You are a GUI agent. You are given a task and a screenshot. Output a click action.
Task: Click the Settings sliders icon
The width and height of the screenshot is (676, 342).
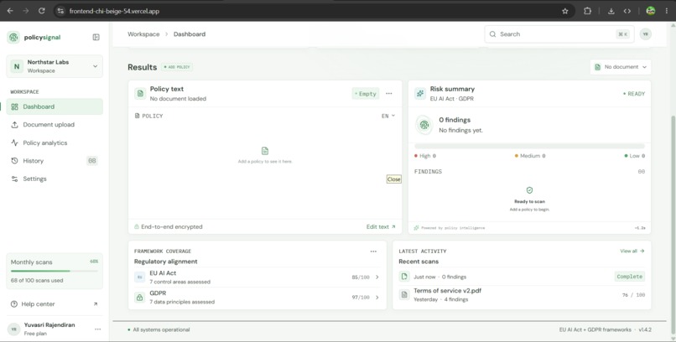[14, 179]
